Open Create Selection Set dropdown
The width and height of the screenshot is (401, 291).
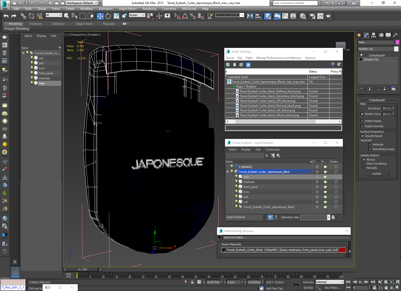coord(242,15)
